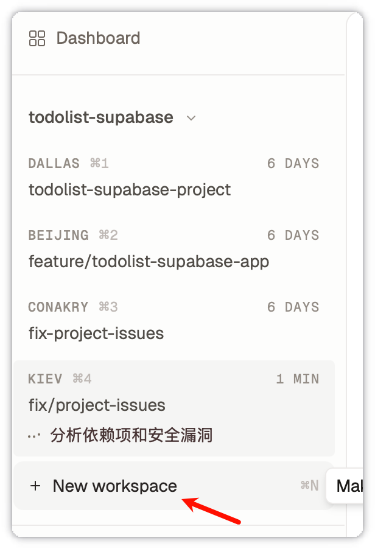Open the fix/project-issues branch in KIEV

(x=97, y=405)
